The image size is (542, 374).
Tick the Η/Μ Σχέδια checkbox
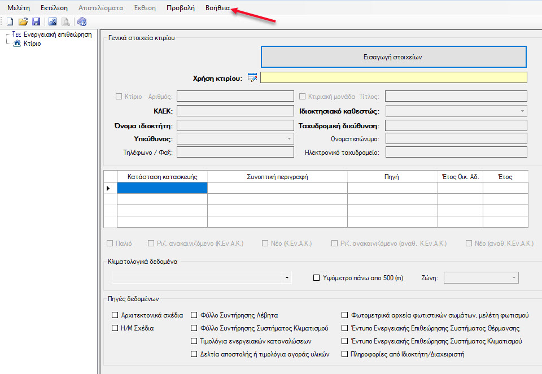[115, 328]
